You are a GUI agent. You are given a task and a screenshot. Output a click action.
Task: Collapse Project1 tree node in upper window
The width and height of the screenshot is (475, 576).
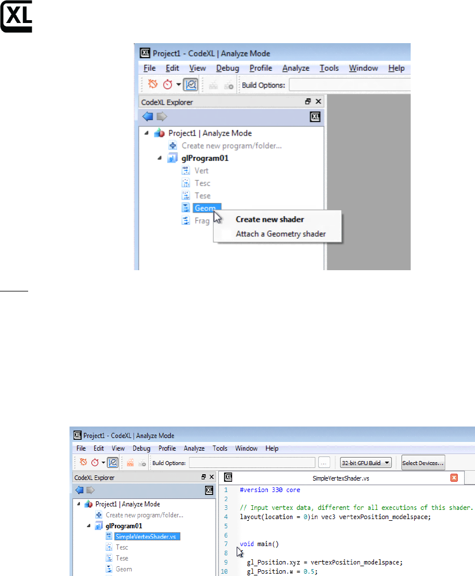coord(146,133)
